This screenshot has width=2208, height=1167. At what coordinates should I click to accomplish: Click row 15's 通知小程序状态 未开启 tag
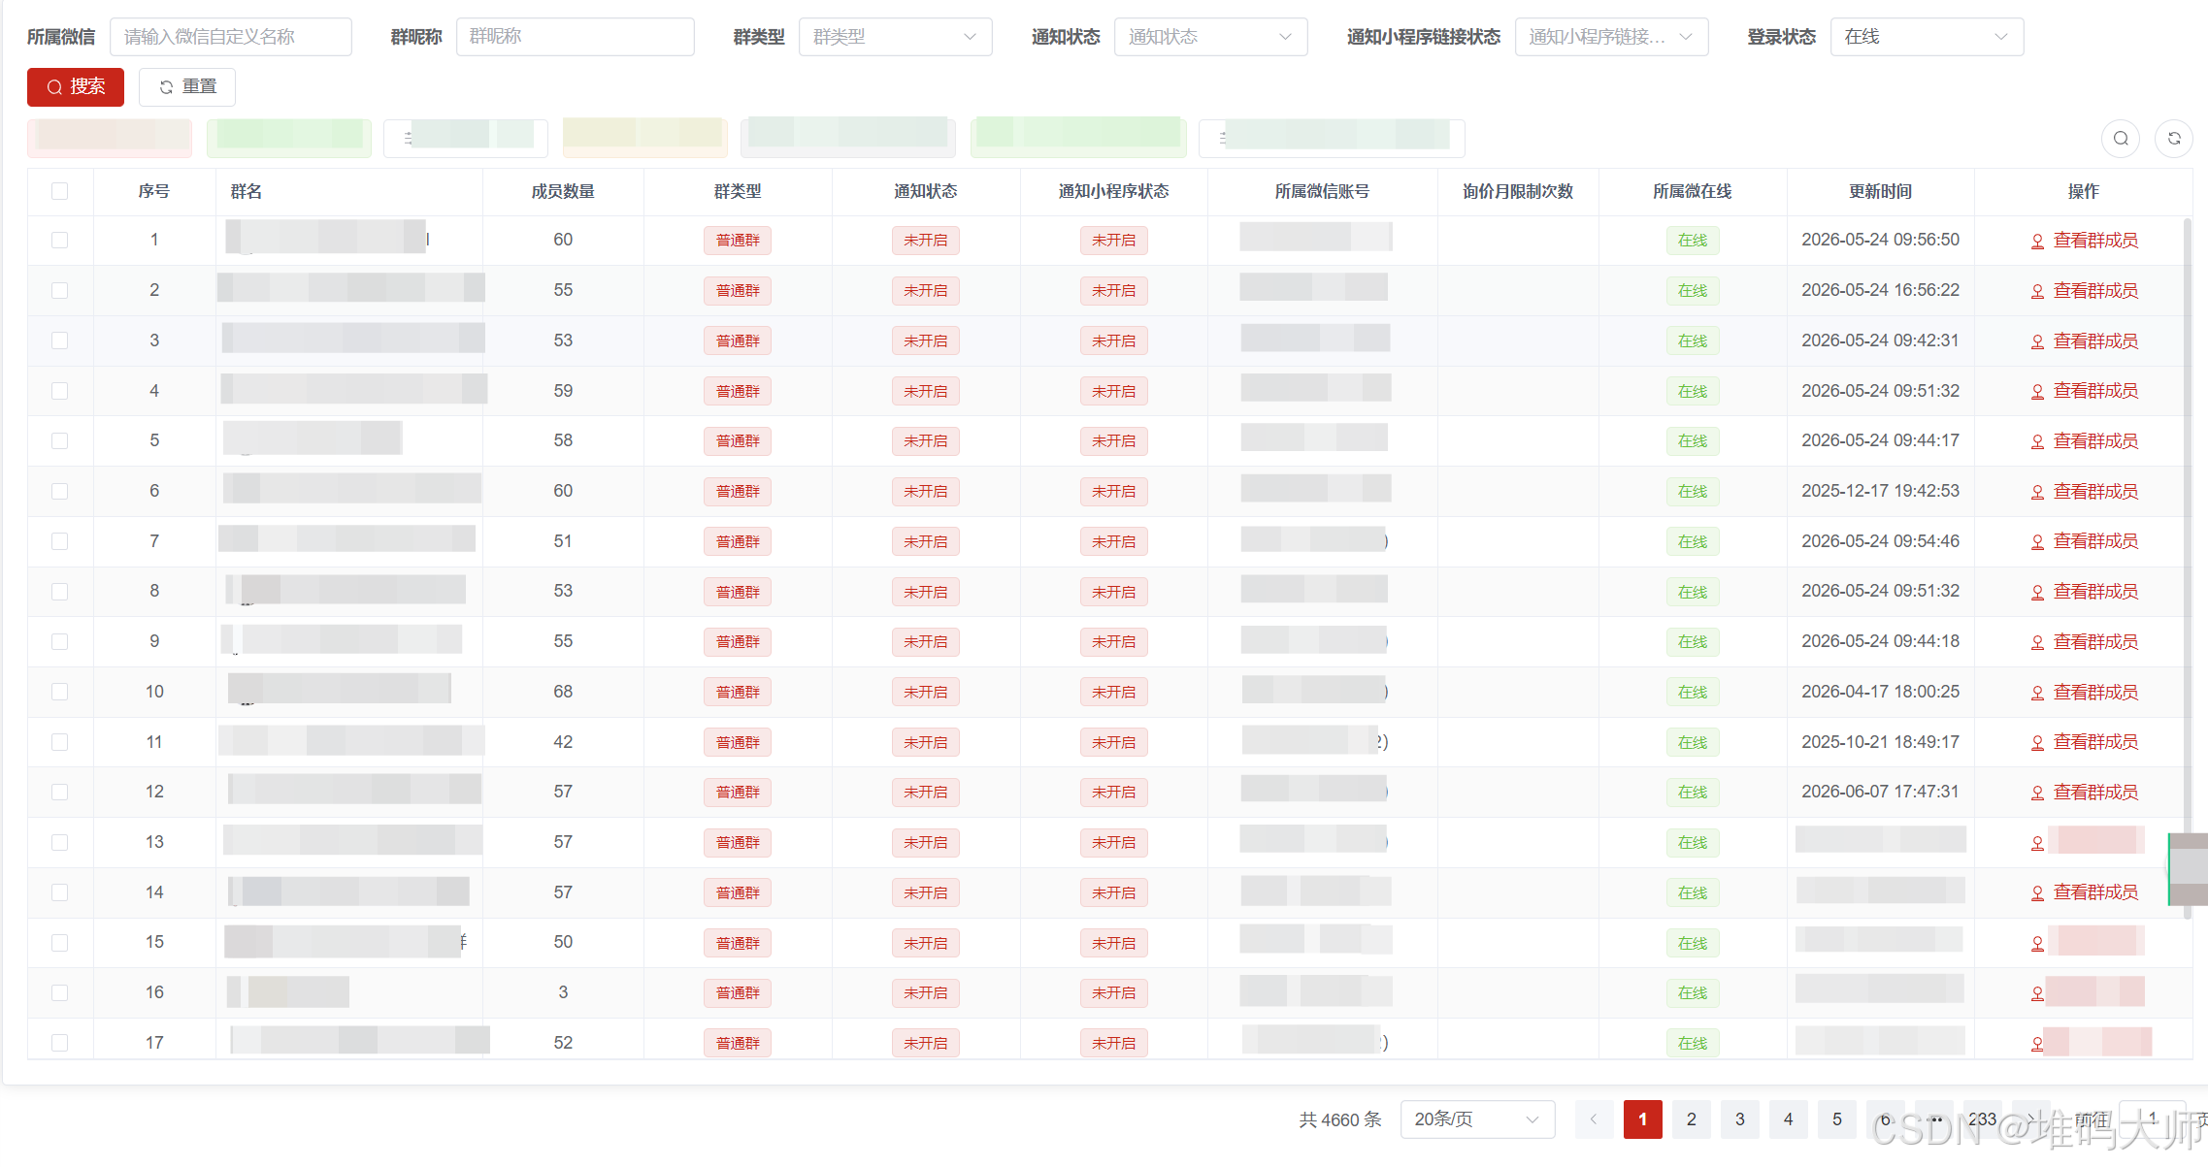tap(1114, 943)
